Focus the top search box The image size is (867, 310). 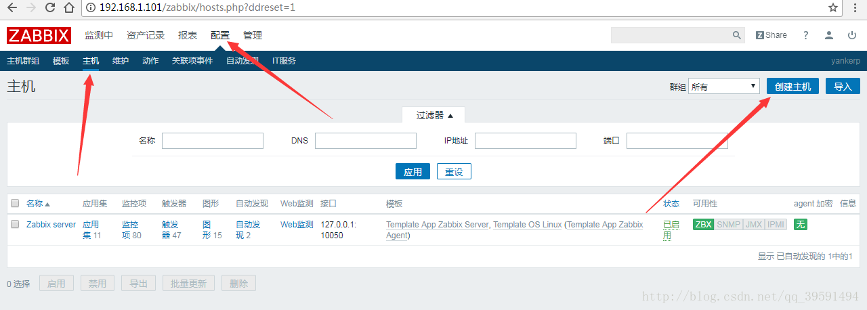(671, 35)
